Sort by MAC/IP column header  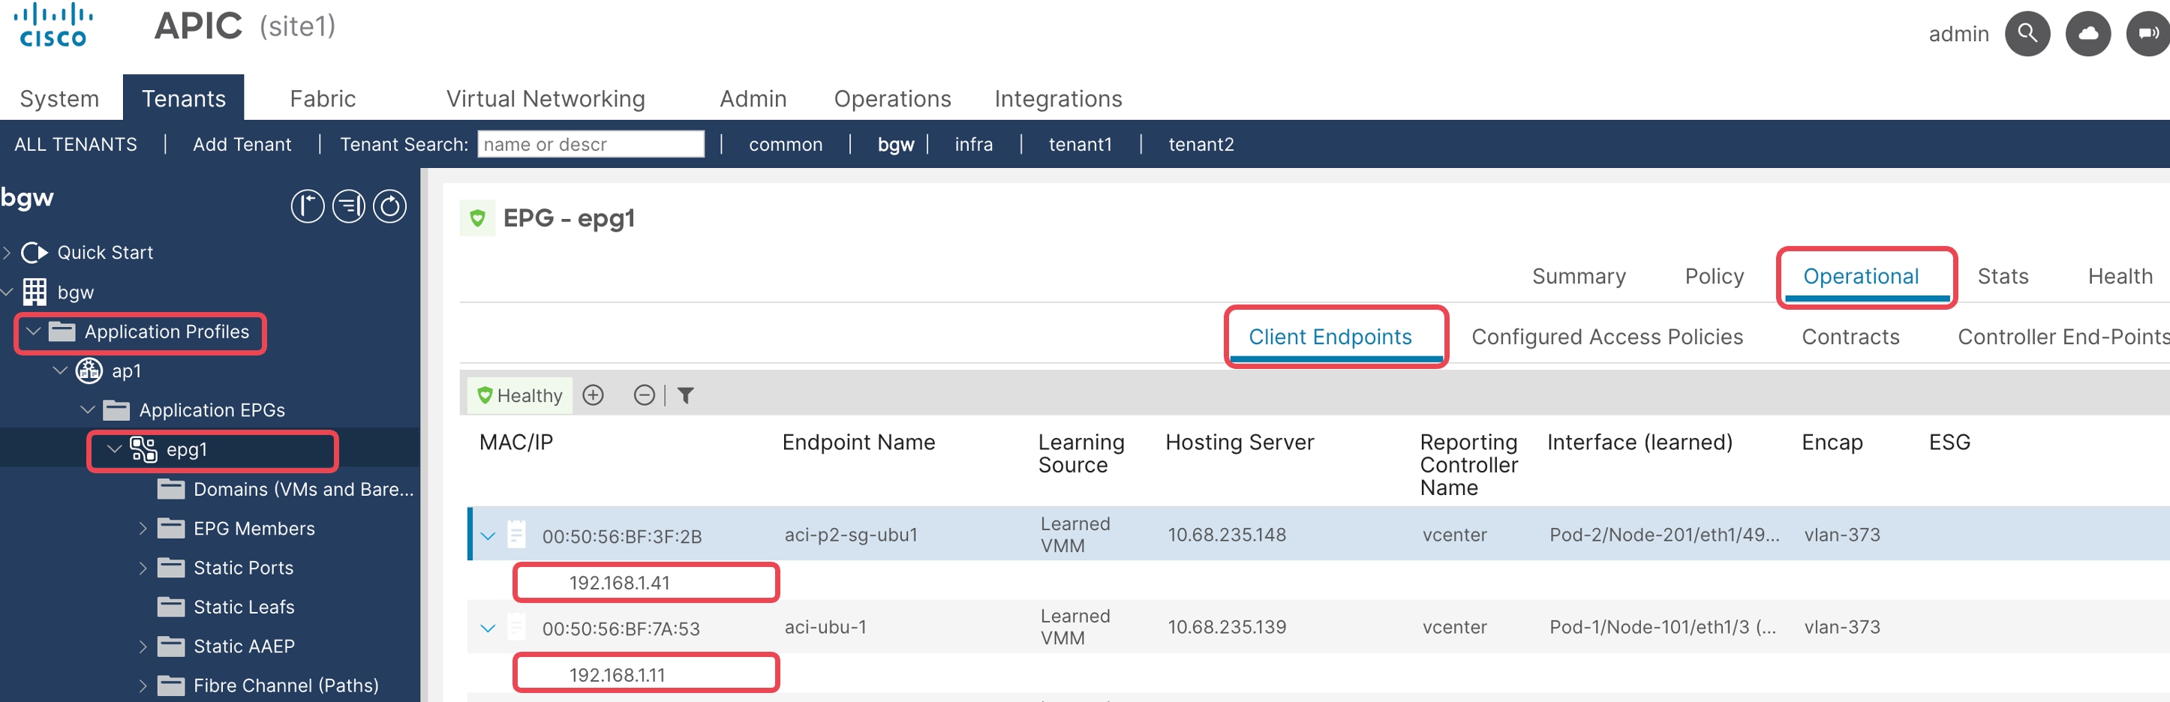pos(515,442)
